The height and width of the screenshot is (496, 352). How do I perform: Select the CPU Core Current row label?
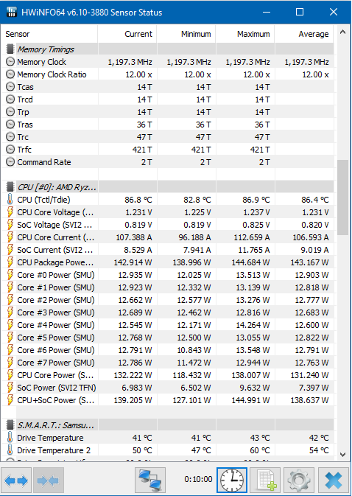click(x=56, y=237)
